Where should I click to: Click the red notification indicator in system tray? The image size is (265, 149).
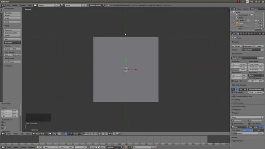(x=238, y=2)
